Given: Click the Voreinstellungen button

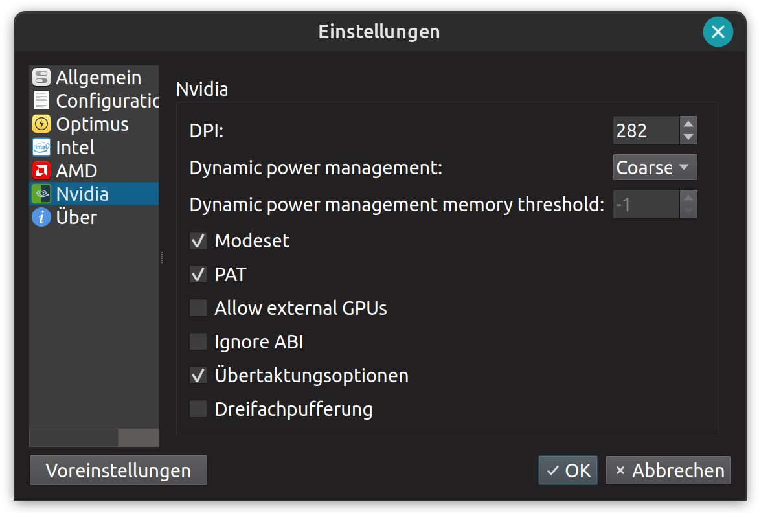Looking at the screenshot, I should [119, 470].
